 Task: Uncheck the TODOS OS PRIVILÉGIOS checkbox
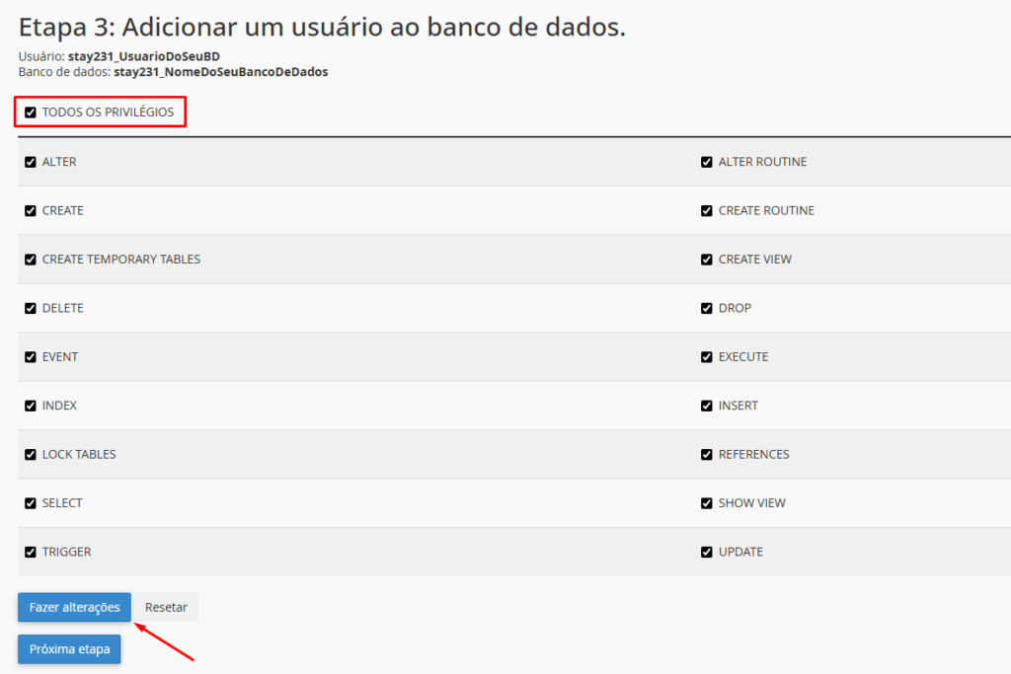coord(31,112)
